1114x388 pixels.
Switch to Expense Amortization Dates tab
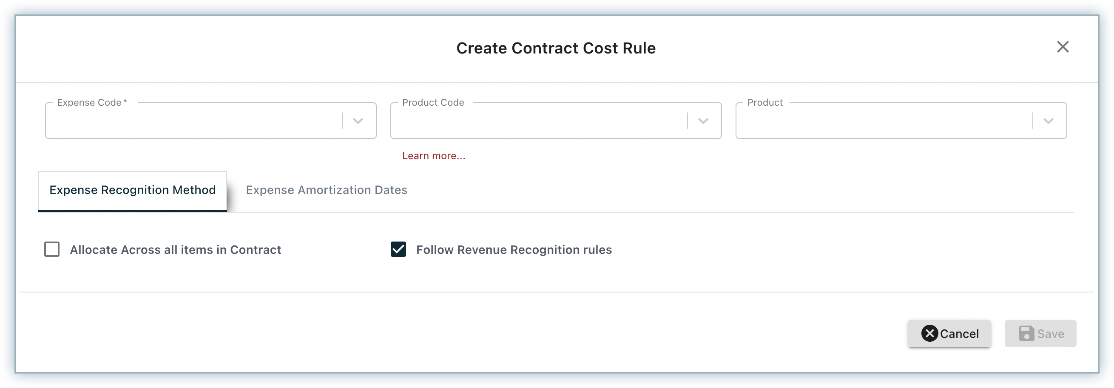(x=327, y=190)
